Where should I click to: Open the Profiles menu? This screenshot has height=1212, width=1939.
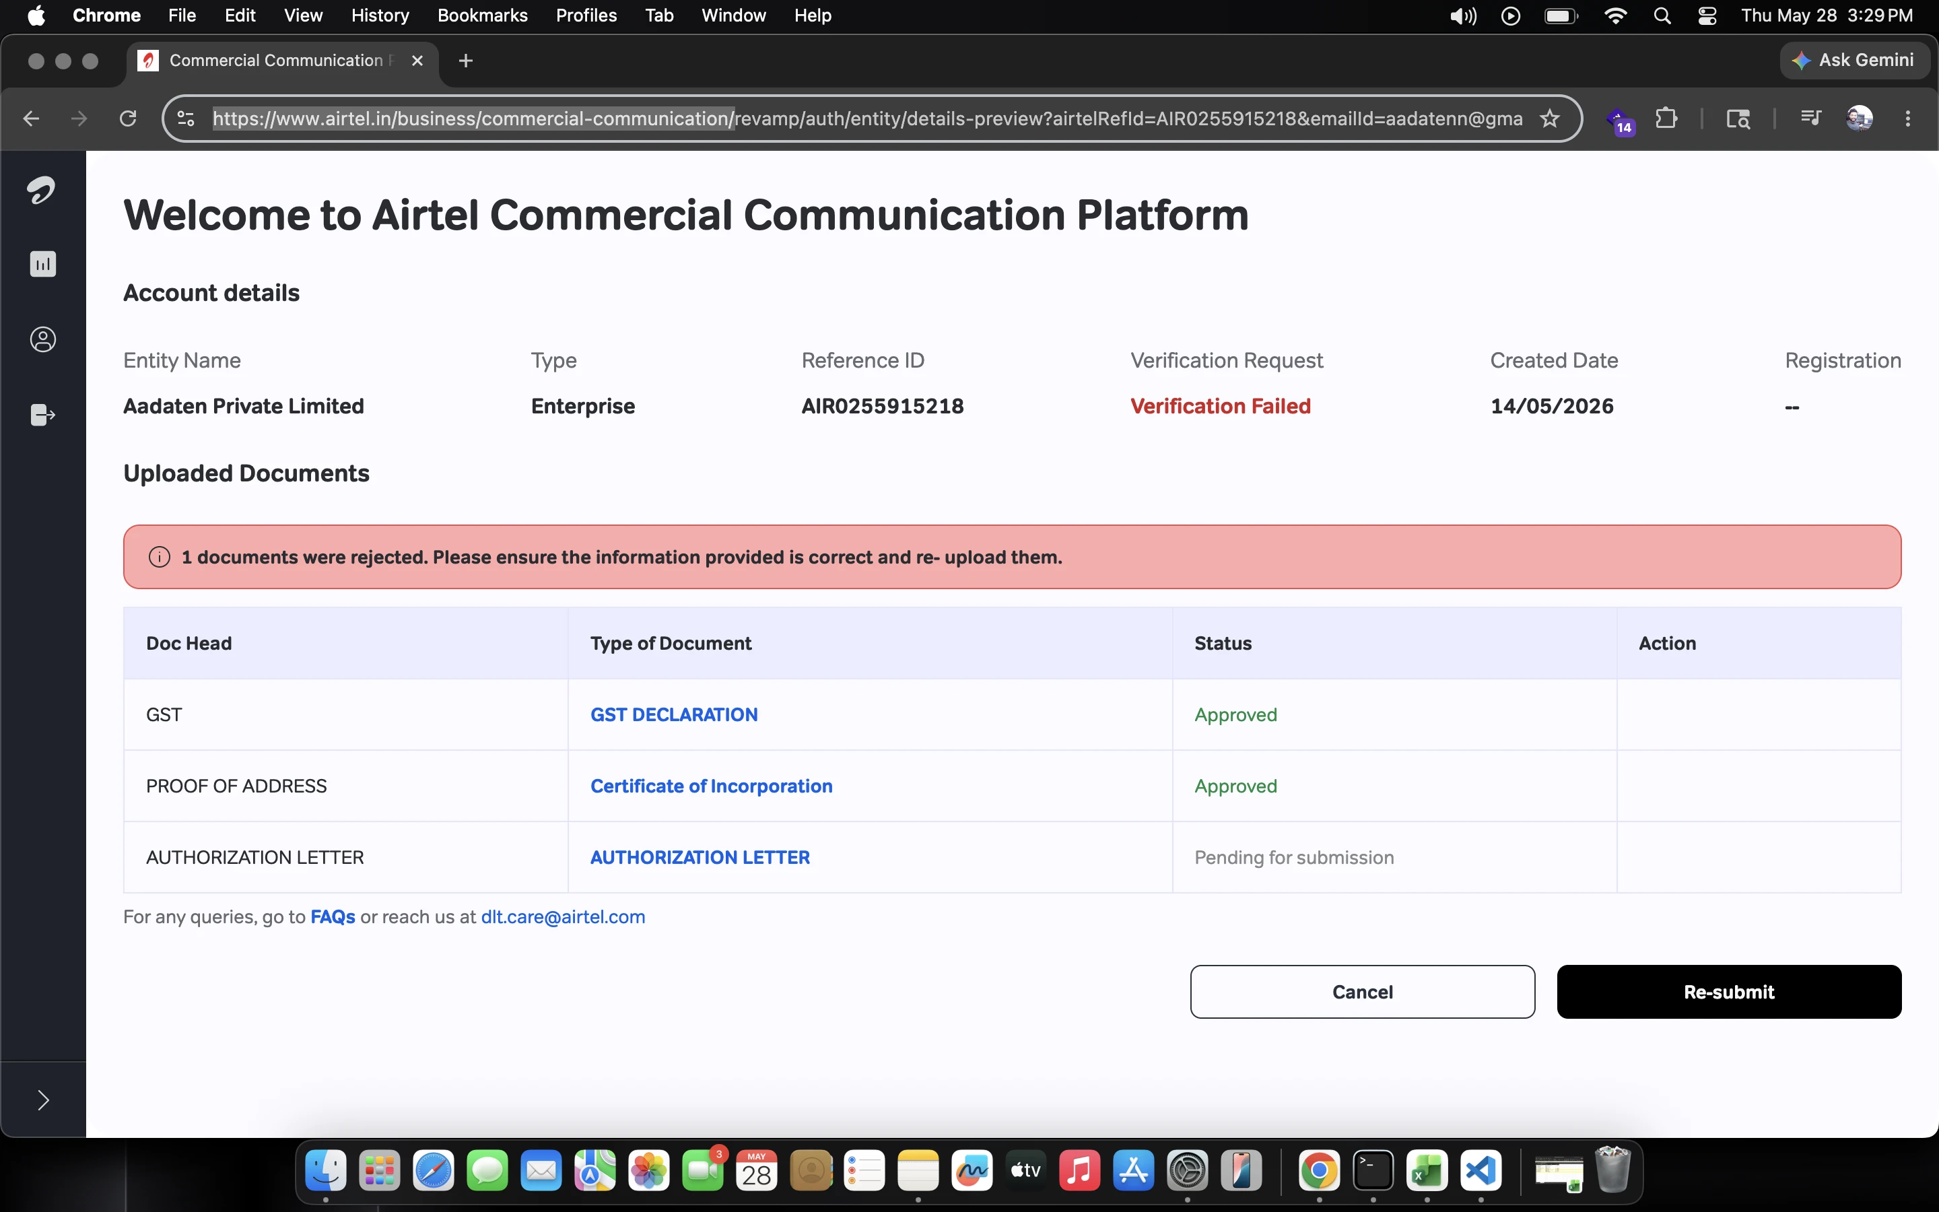click(586, 15)
